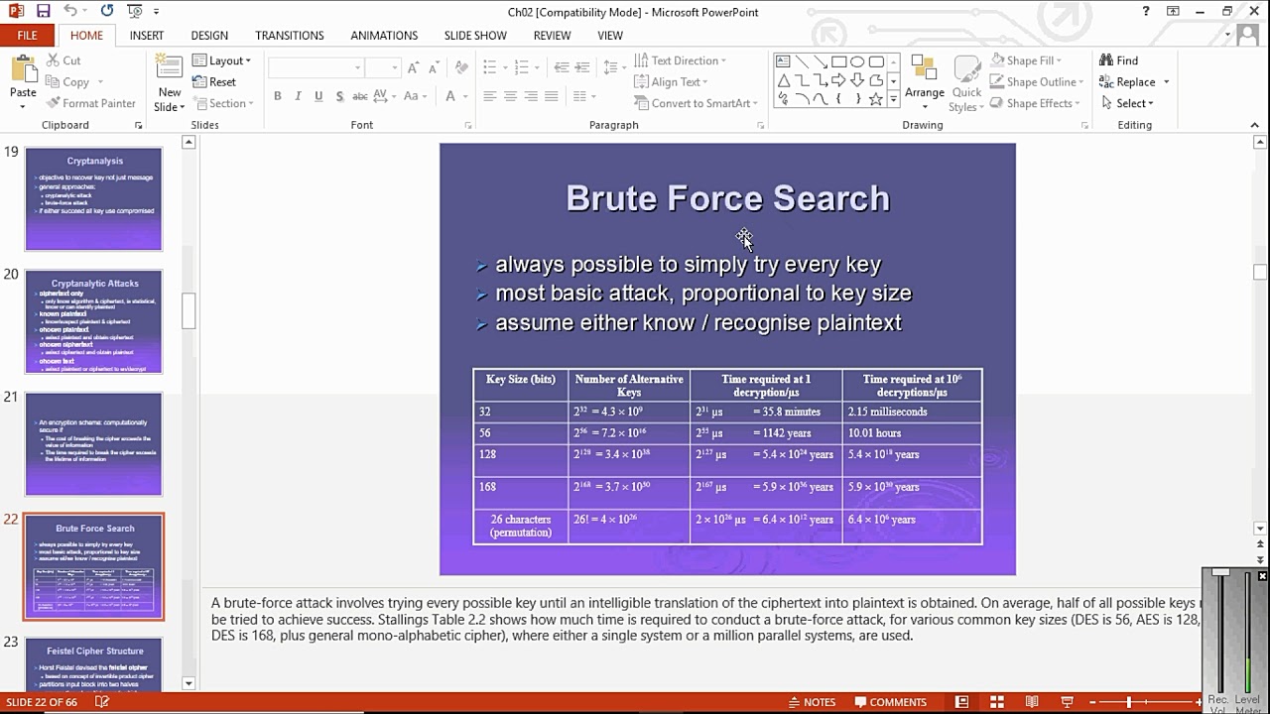Viewport: 1270px width, 714px height.
Task: Open the Layout dropdown
Action: [x=221, y=60]
